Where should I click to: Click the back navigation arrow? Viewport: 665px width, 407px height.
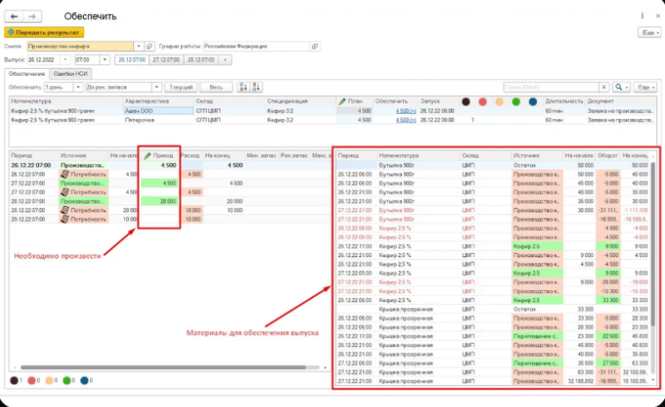(14, 17)
